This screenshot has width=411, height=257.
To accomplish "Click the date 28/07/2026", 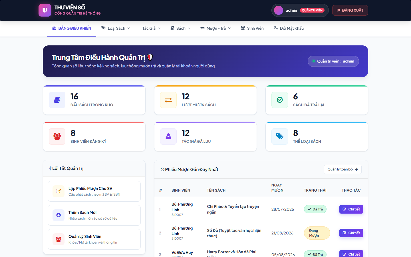I will tap(283, 209).
